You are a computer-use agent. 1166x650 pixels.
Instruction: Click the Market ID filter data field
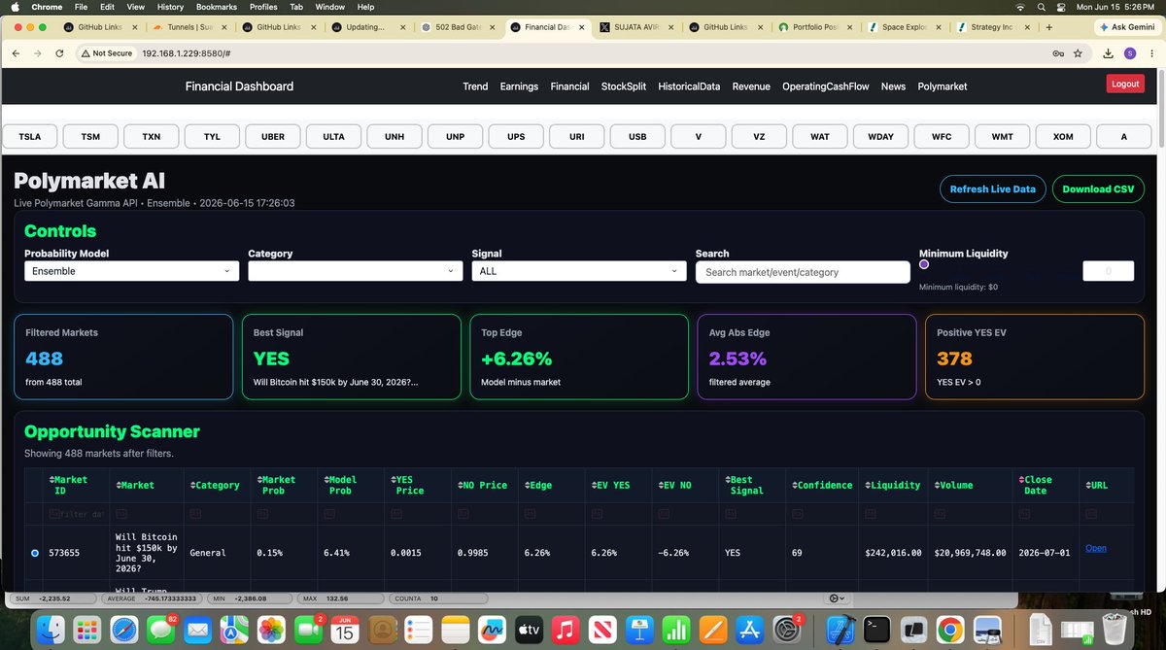tap(77, 514)
